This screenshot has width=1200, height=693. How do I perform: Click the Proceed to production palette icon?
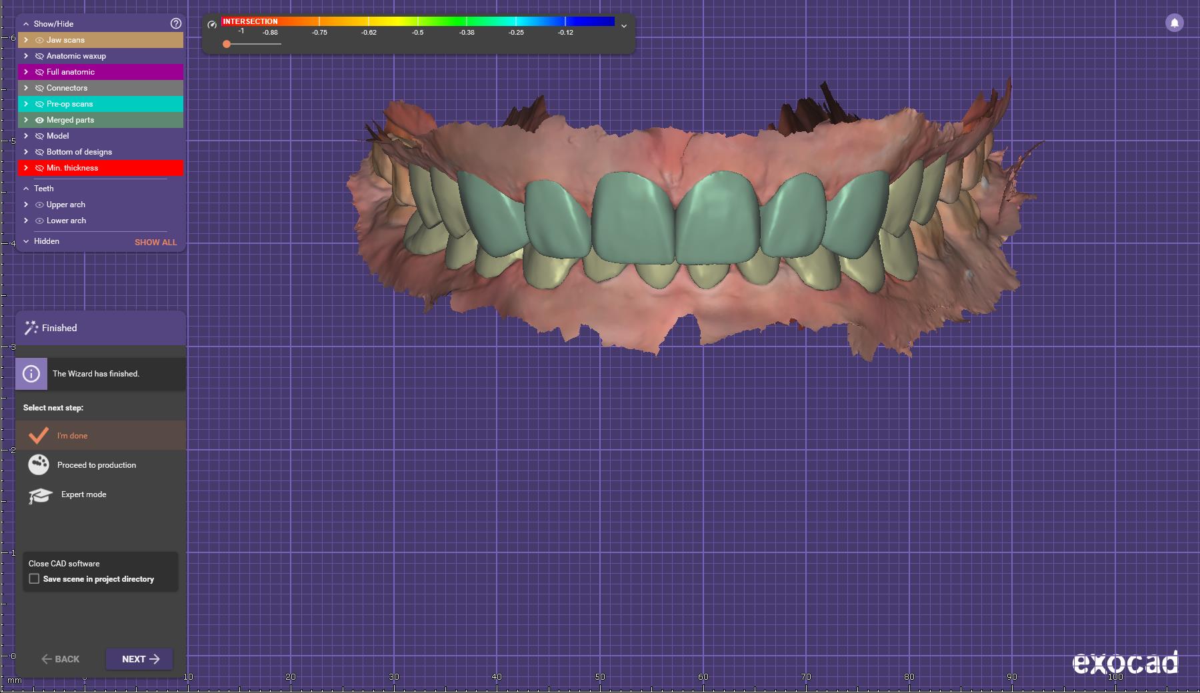point(39,464)
